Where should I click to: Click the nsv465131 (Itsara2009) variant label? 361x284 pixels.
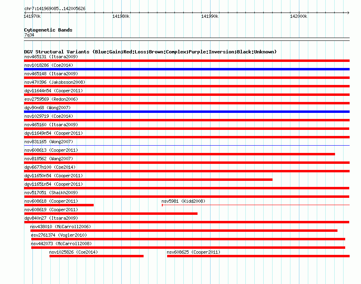(x=51, y=57)
